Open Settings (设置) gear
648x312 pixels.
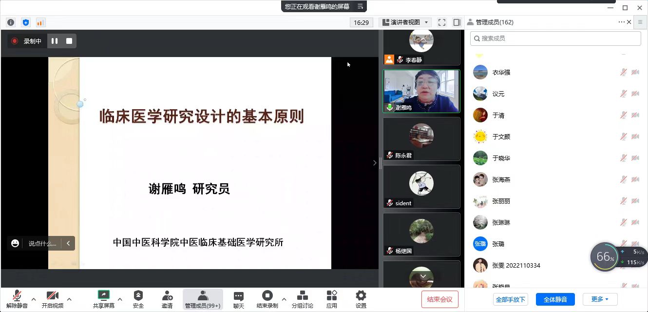[x=361, y=299]
